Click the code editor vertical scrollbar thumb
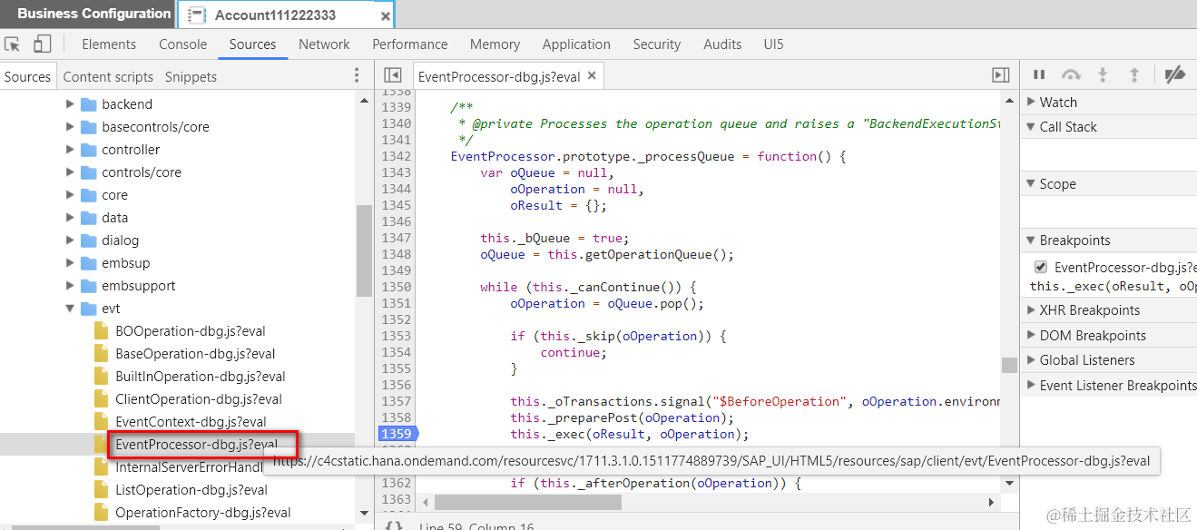1197x530 pixels. click(1009, 365)
